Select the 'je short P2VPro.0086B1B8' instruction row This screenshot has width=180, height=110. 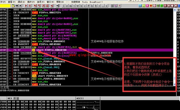86,50
